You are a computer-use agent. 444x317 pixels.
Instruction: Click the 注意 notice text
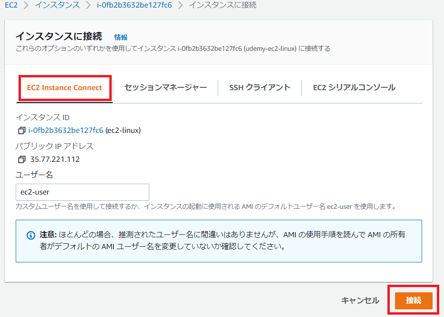pyautogui.click(x=222, y=241)
